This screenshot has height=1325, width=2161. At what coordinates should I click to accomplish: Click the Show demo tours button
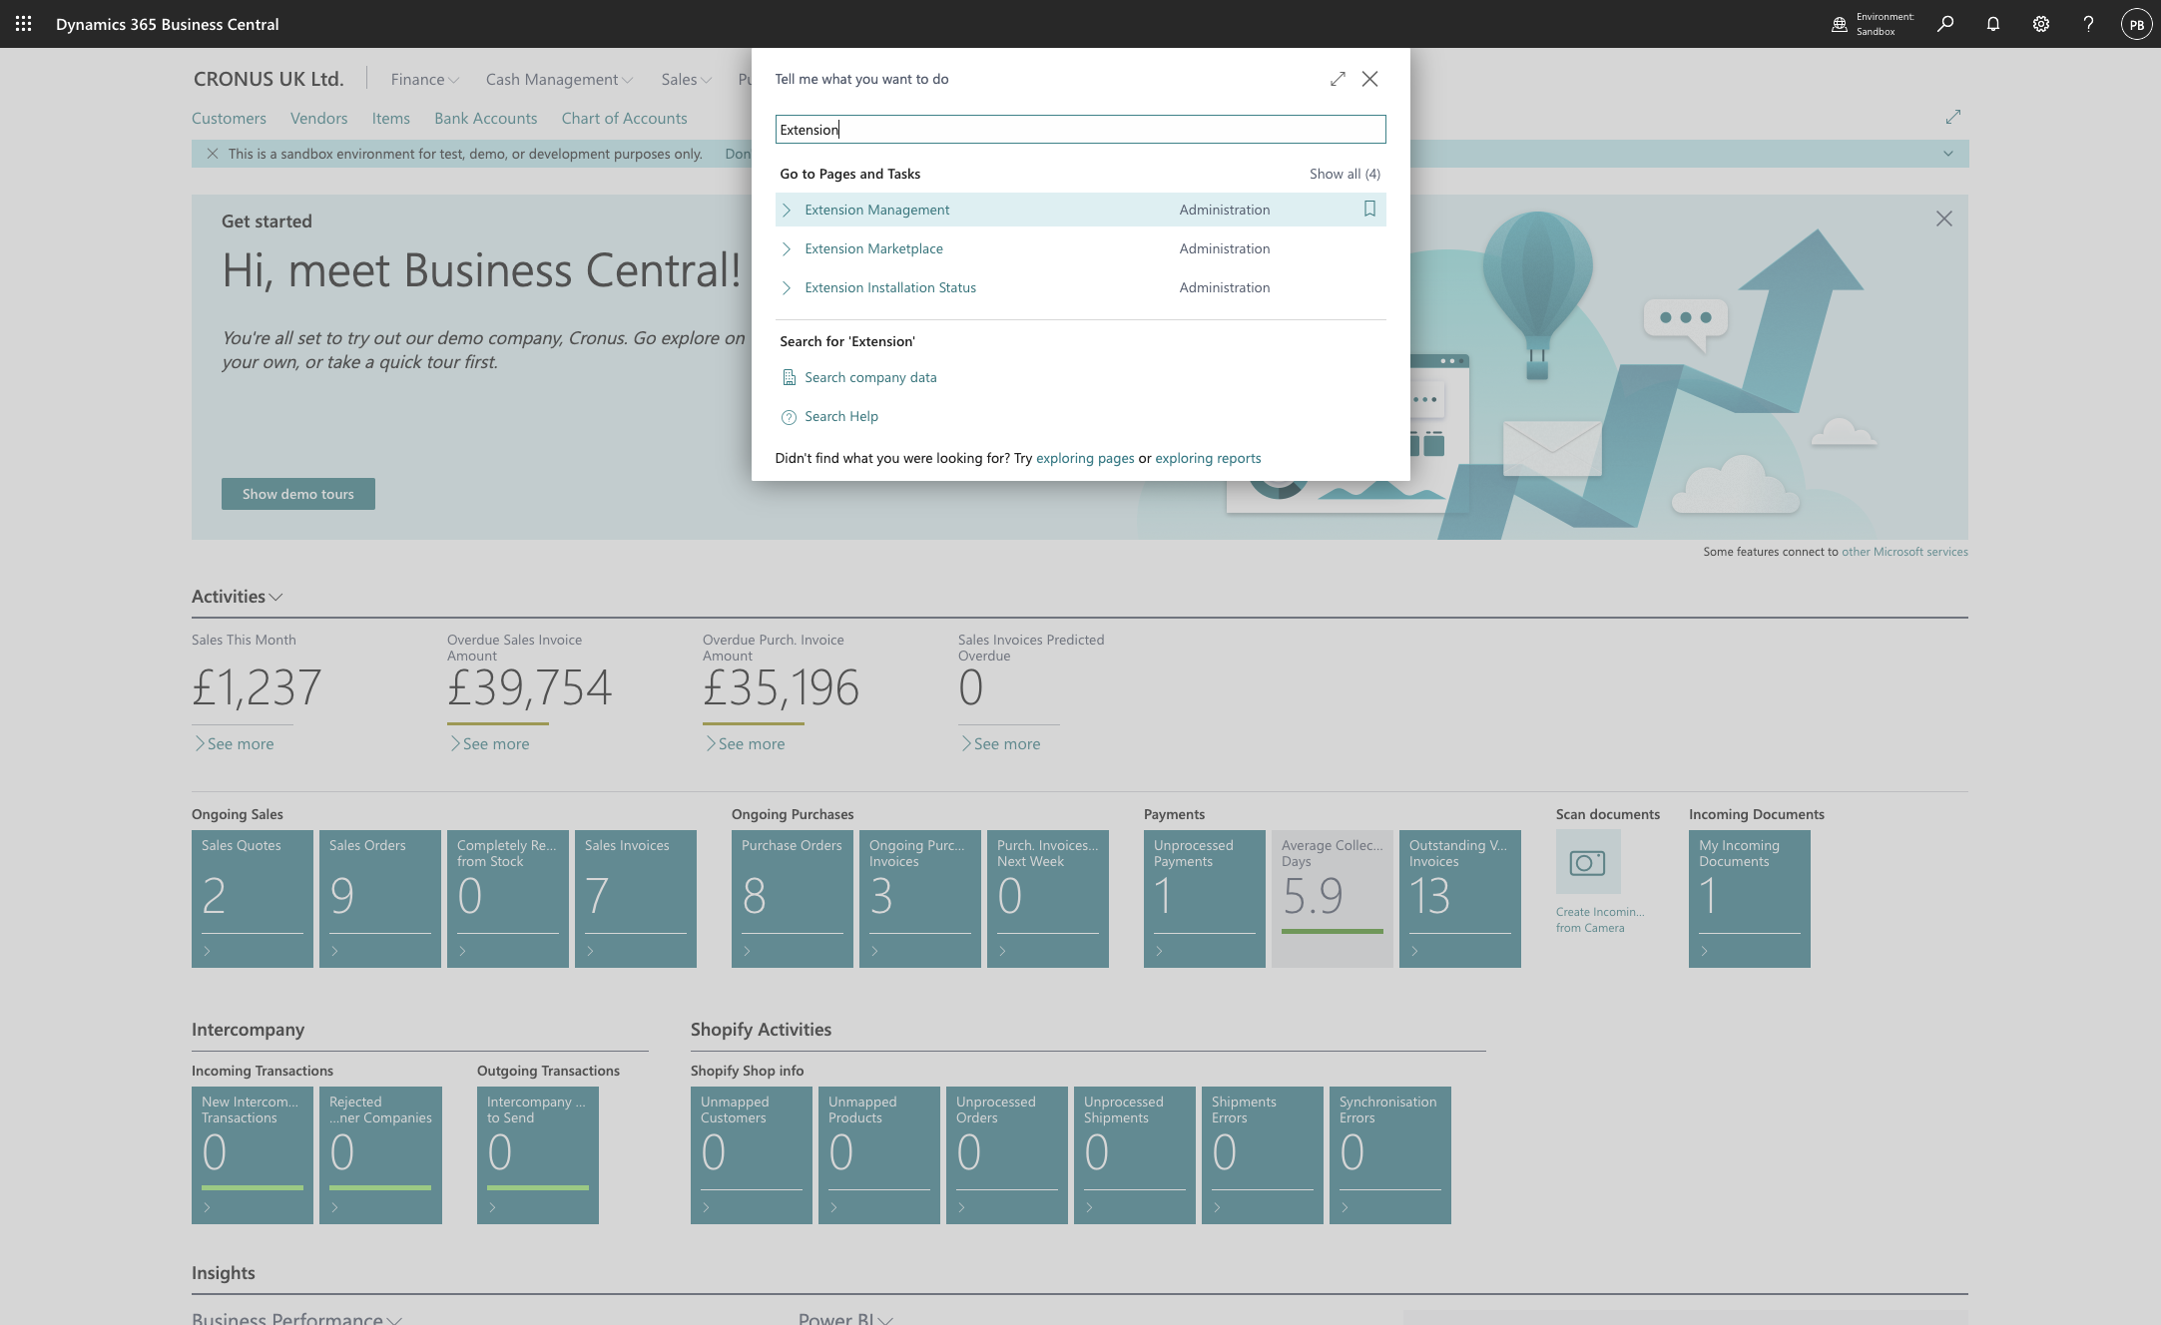(x=298, y=494)
